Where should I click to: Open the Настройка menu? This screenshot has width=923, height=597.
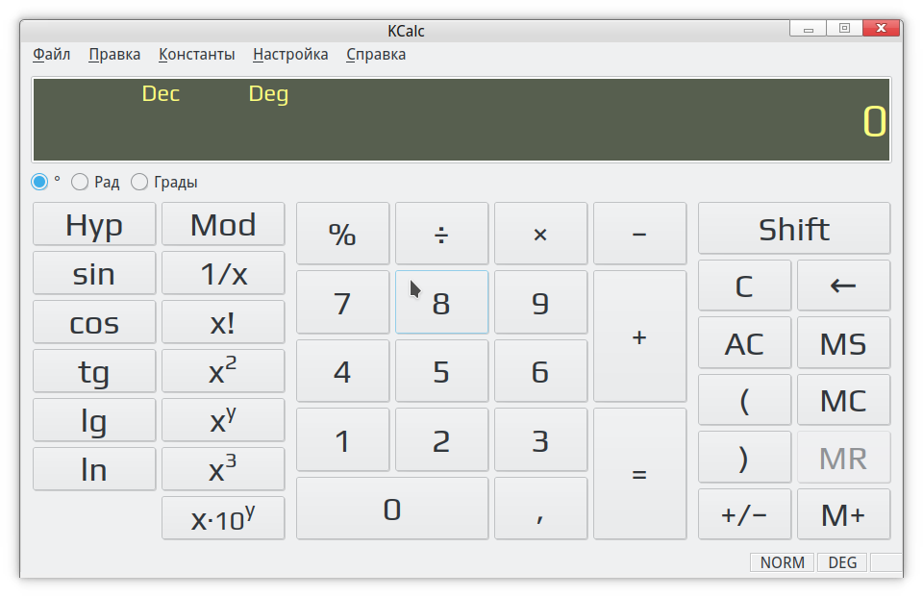pos(290,54)
